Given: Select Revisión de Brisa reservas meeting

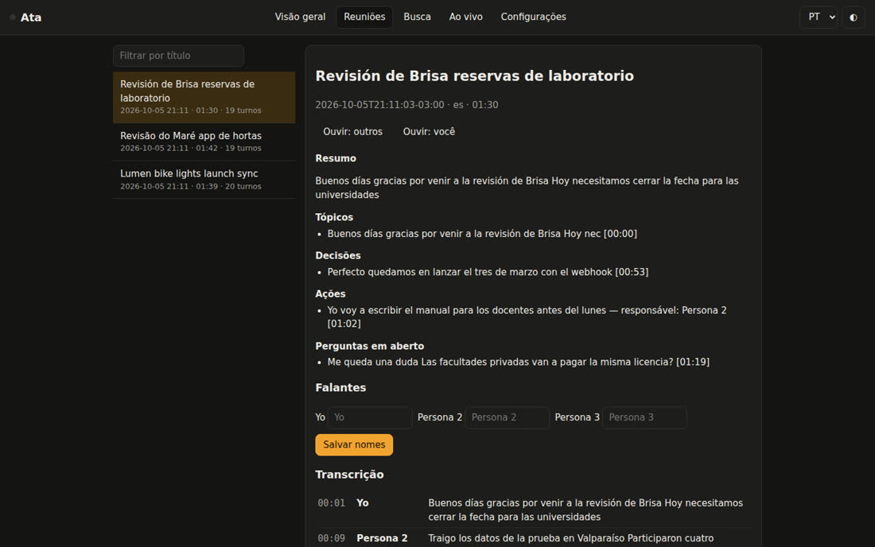Looking at the screenshot, I should pos(204,97).
